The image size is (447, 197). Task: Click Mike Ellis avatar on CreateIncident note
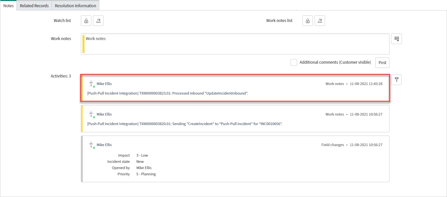click(x=92, y=115)
